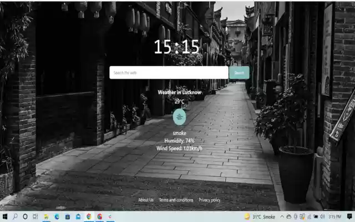Screen dimensions: 355x222
Task: Click the round teal smoke weather icon
Action: tap(179, 117)
